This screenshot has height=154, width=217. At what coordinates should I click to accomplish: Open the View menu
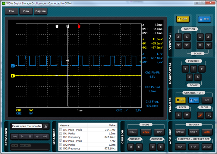tap(26, 11)
